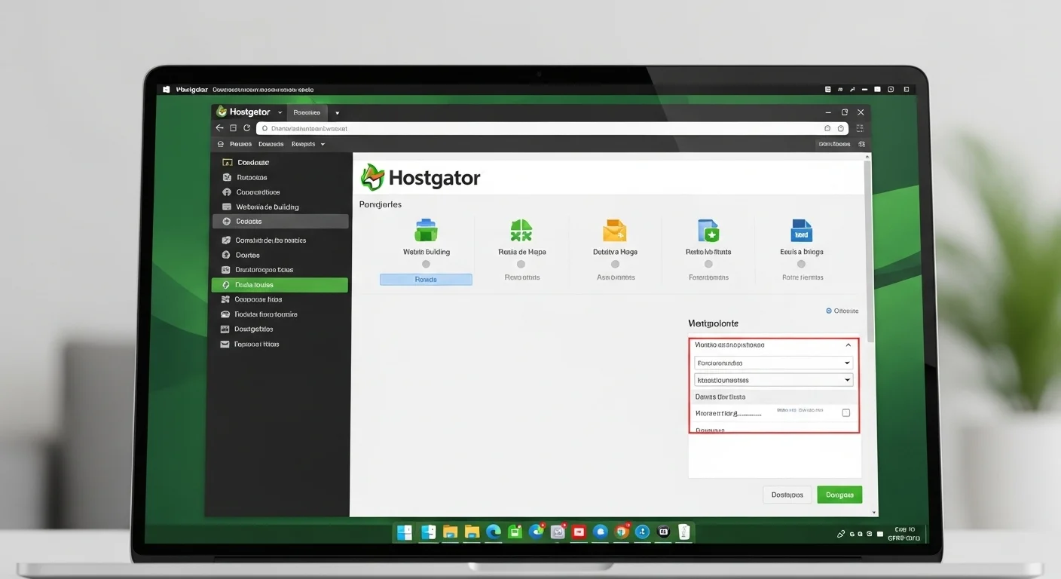Open the green Website Building card icon

pos(426,230)
